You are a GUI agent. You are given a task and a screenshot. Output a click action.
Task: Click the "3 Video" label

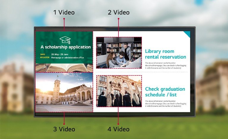point(64,129)
